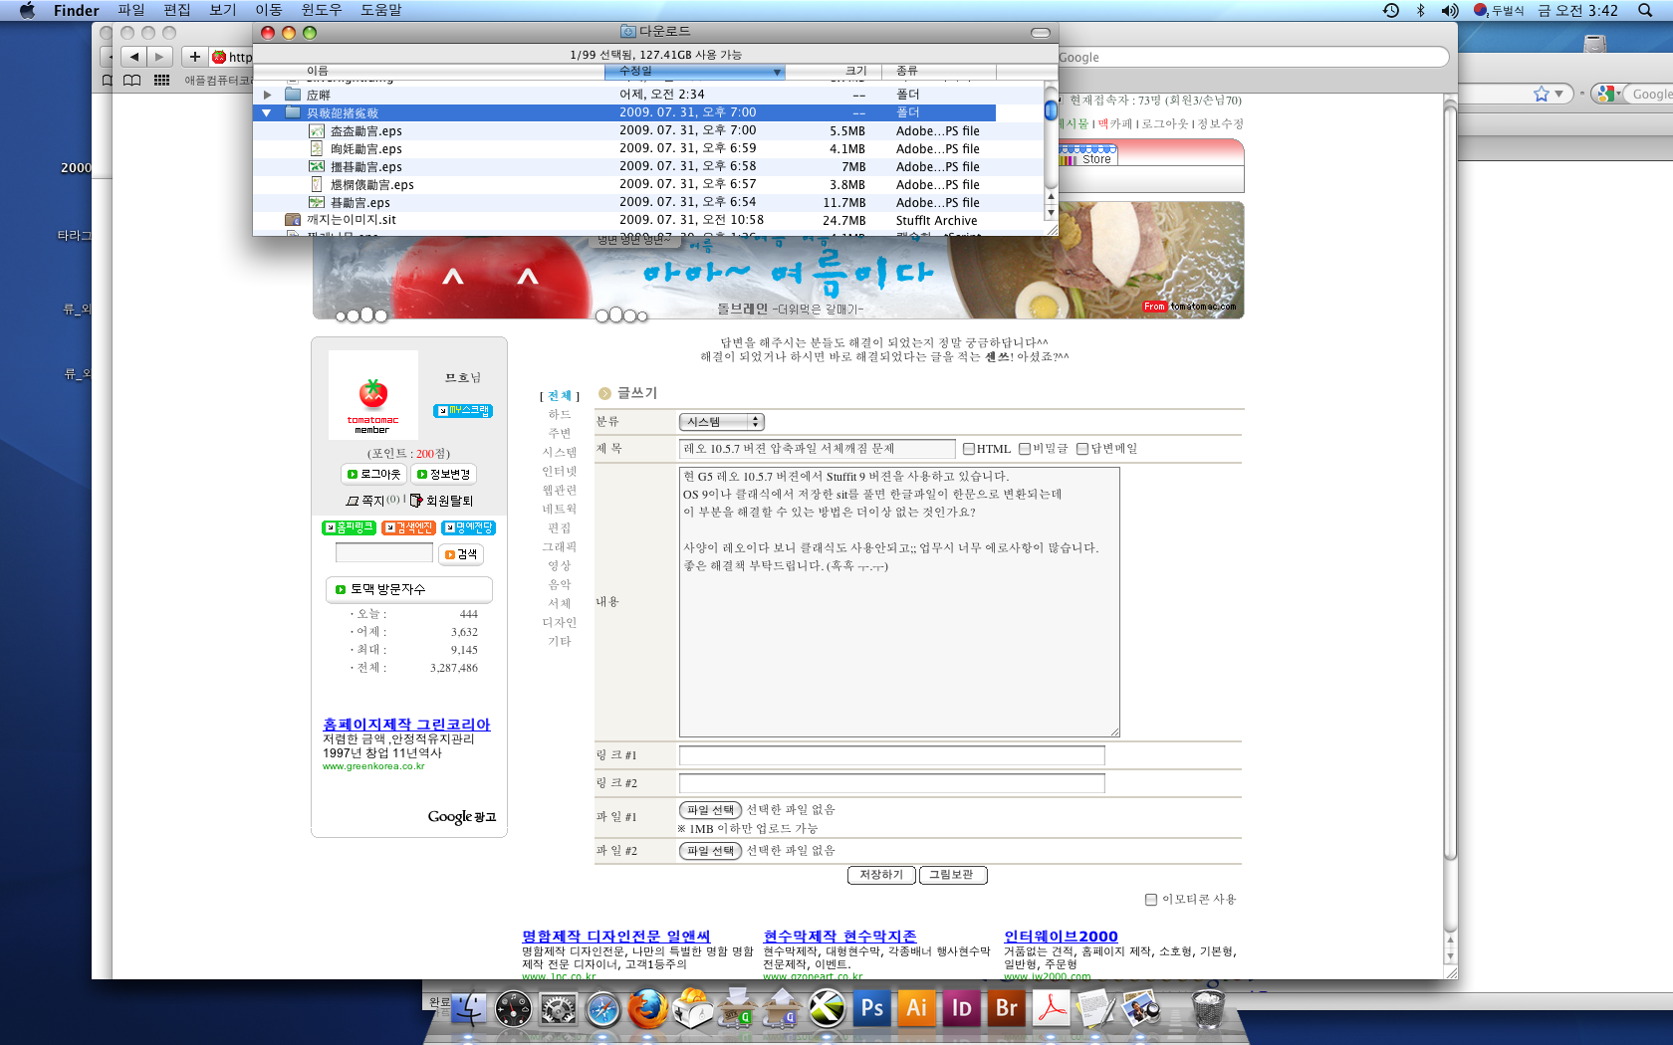Collapse the selected folder disclosure triangle
1673x1045 pixels.
pos(267,113)
